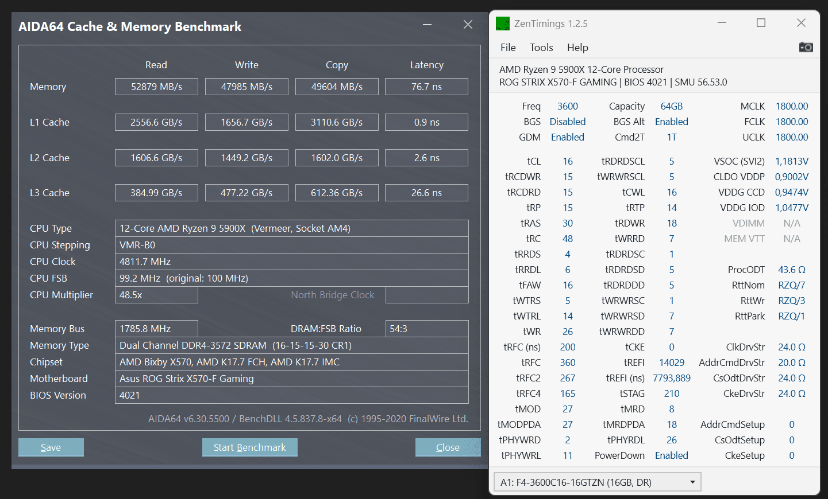Click the Close button in the AIDA64 dialog

[x=448, y=447]
